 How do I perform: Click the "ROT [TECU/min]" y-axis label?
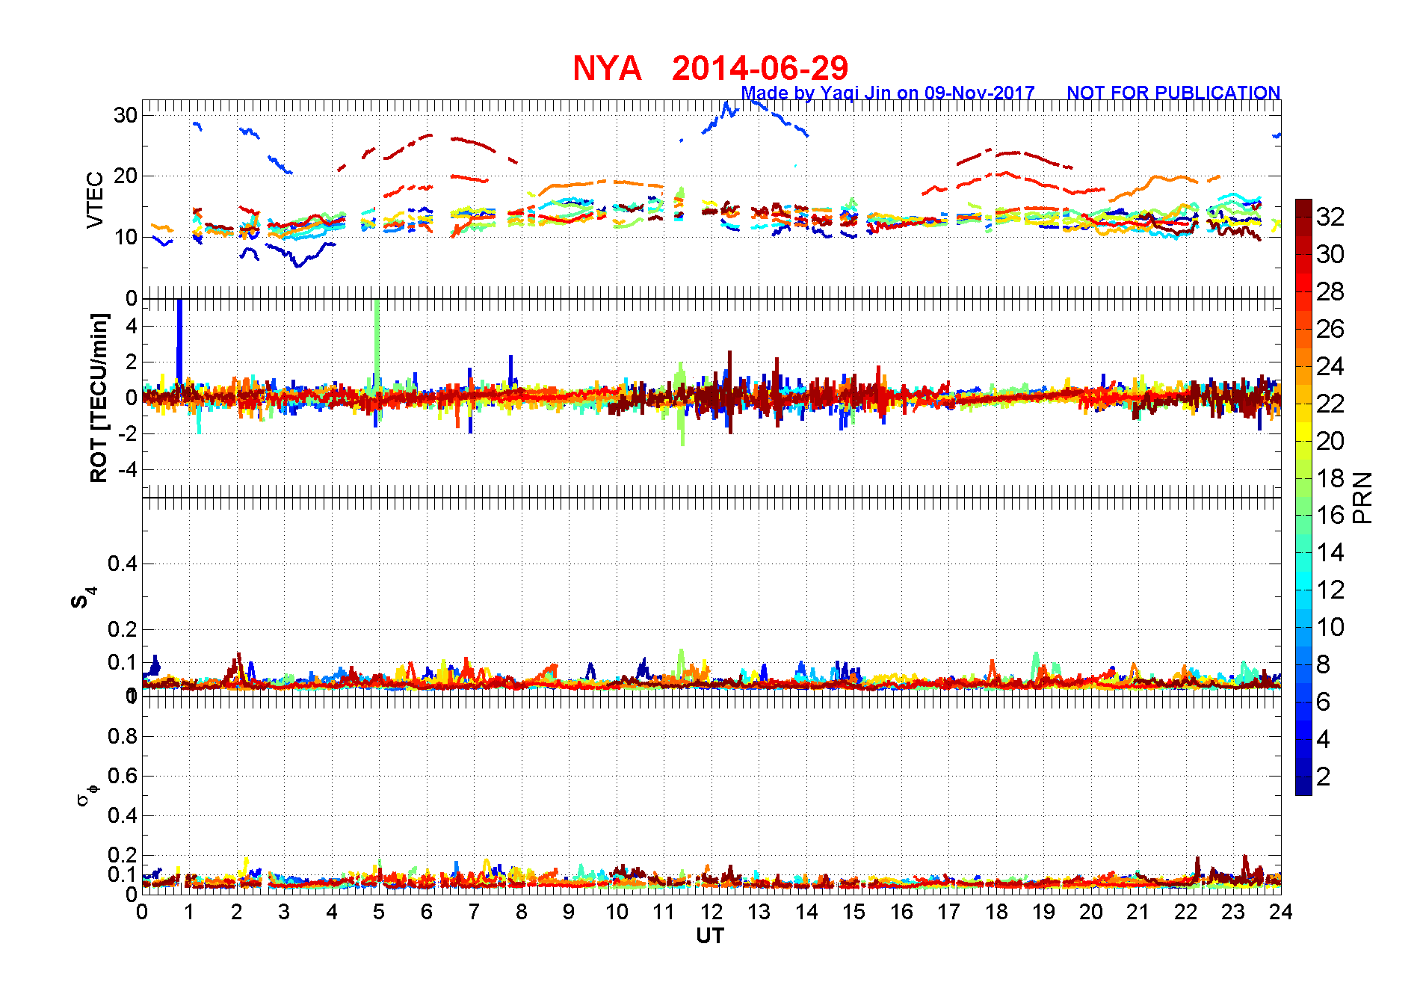click(x=99, y=398)
